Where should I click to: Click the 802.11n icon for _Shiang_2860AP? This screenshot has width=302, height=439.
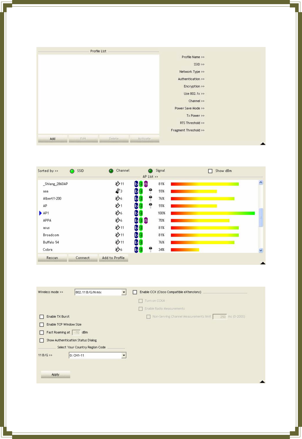[146, 184]
